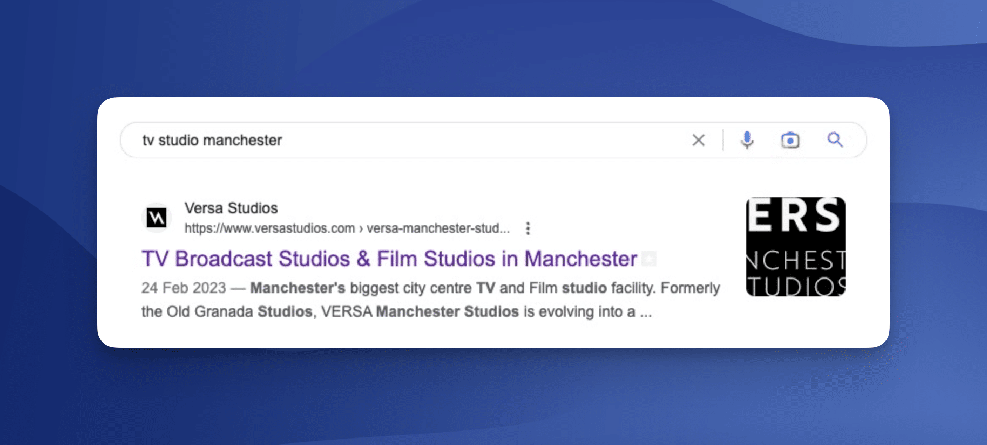The width and height of the screenshot is (987, 445).
Task: Click the '24 Feb 2023' date text
Action: click(x=184, y=288)
